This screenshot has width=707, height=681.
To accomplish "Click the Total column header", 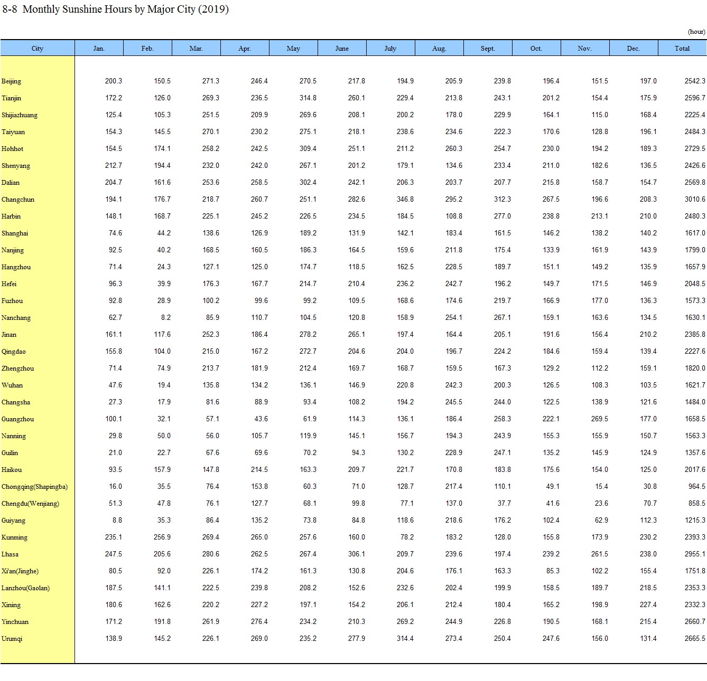I will (682, 48).
